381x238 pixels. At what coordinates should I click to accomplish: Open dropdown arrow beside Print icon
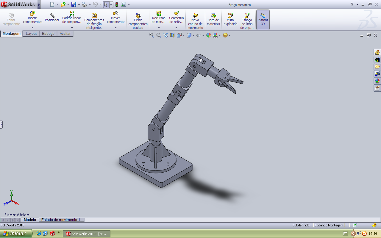click(90, 5)
